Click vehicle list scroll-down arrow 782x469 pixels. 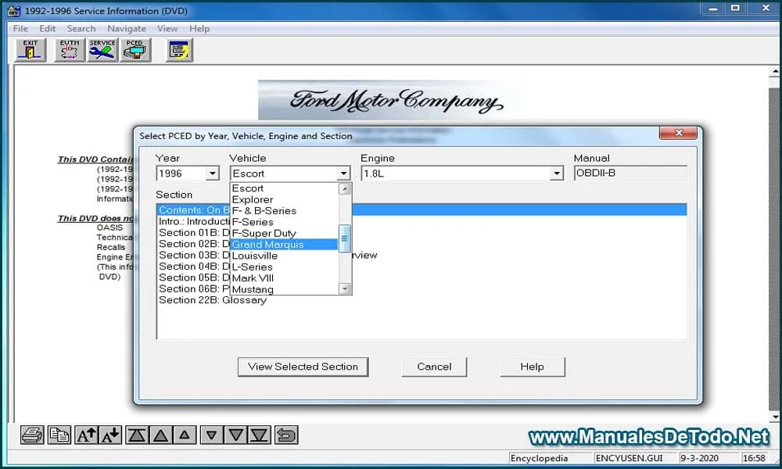click(x=345, y=288)
